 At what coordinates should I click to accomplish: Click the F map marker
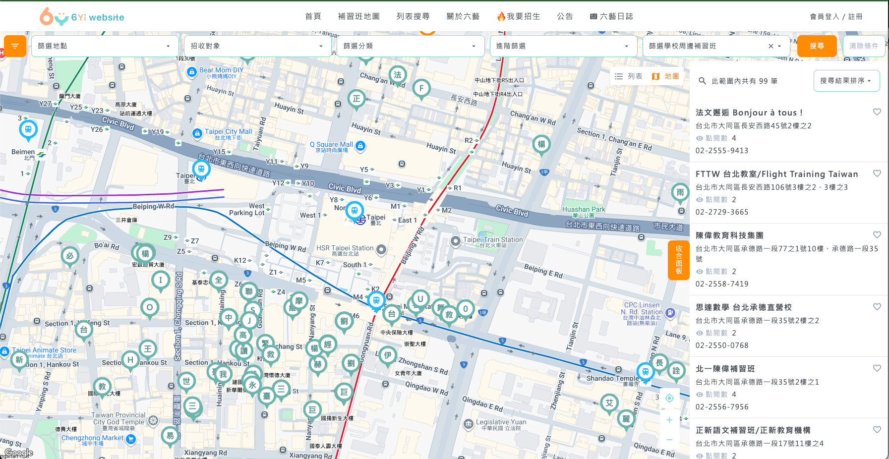[421, 89]
